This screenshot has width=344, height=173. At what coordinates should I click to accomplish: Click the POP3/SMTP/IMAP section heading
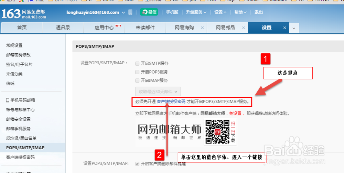(x=95, y=46)
